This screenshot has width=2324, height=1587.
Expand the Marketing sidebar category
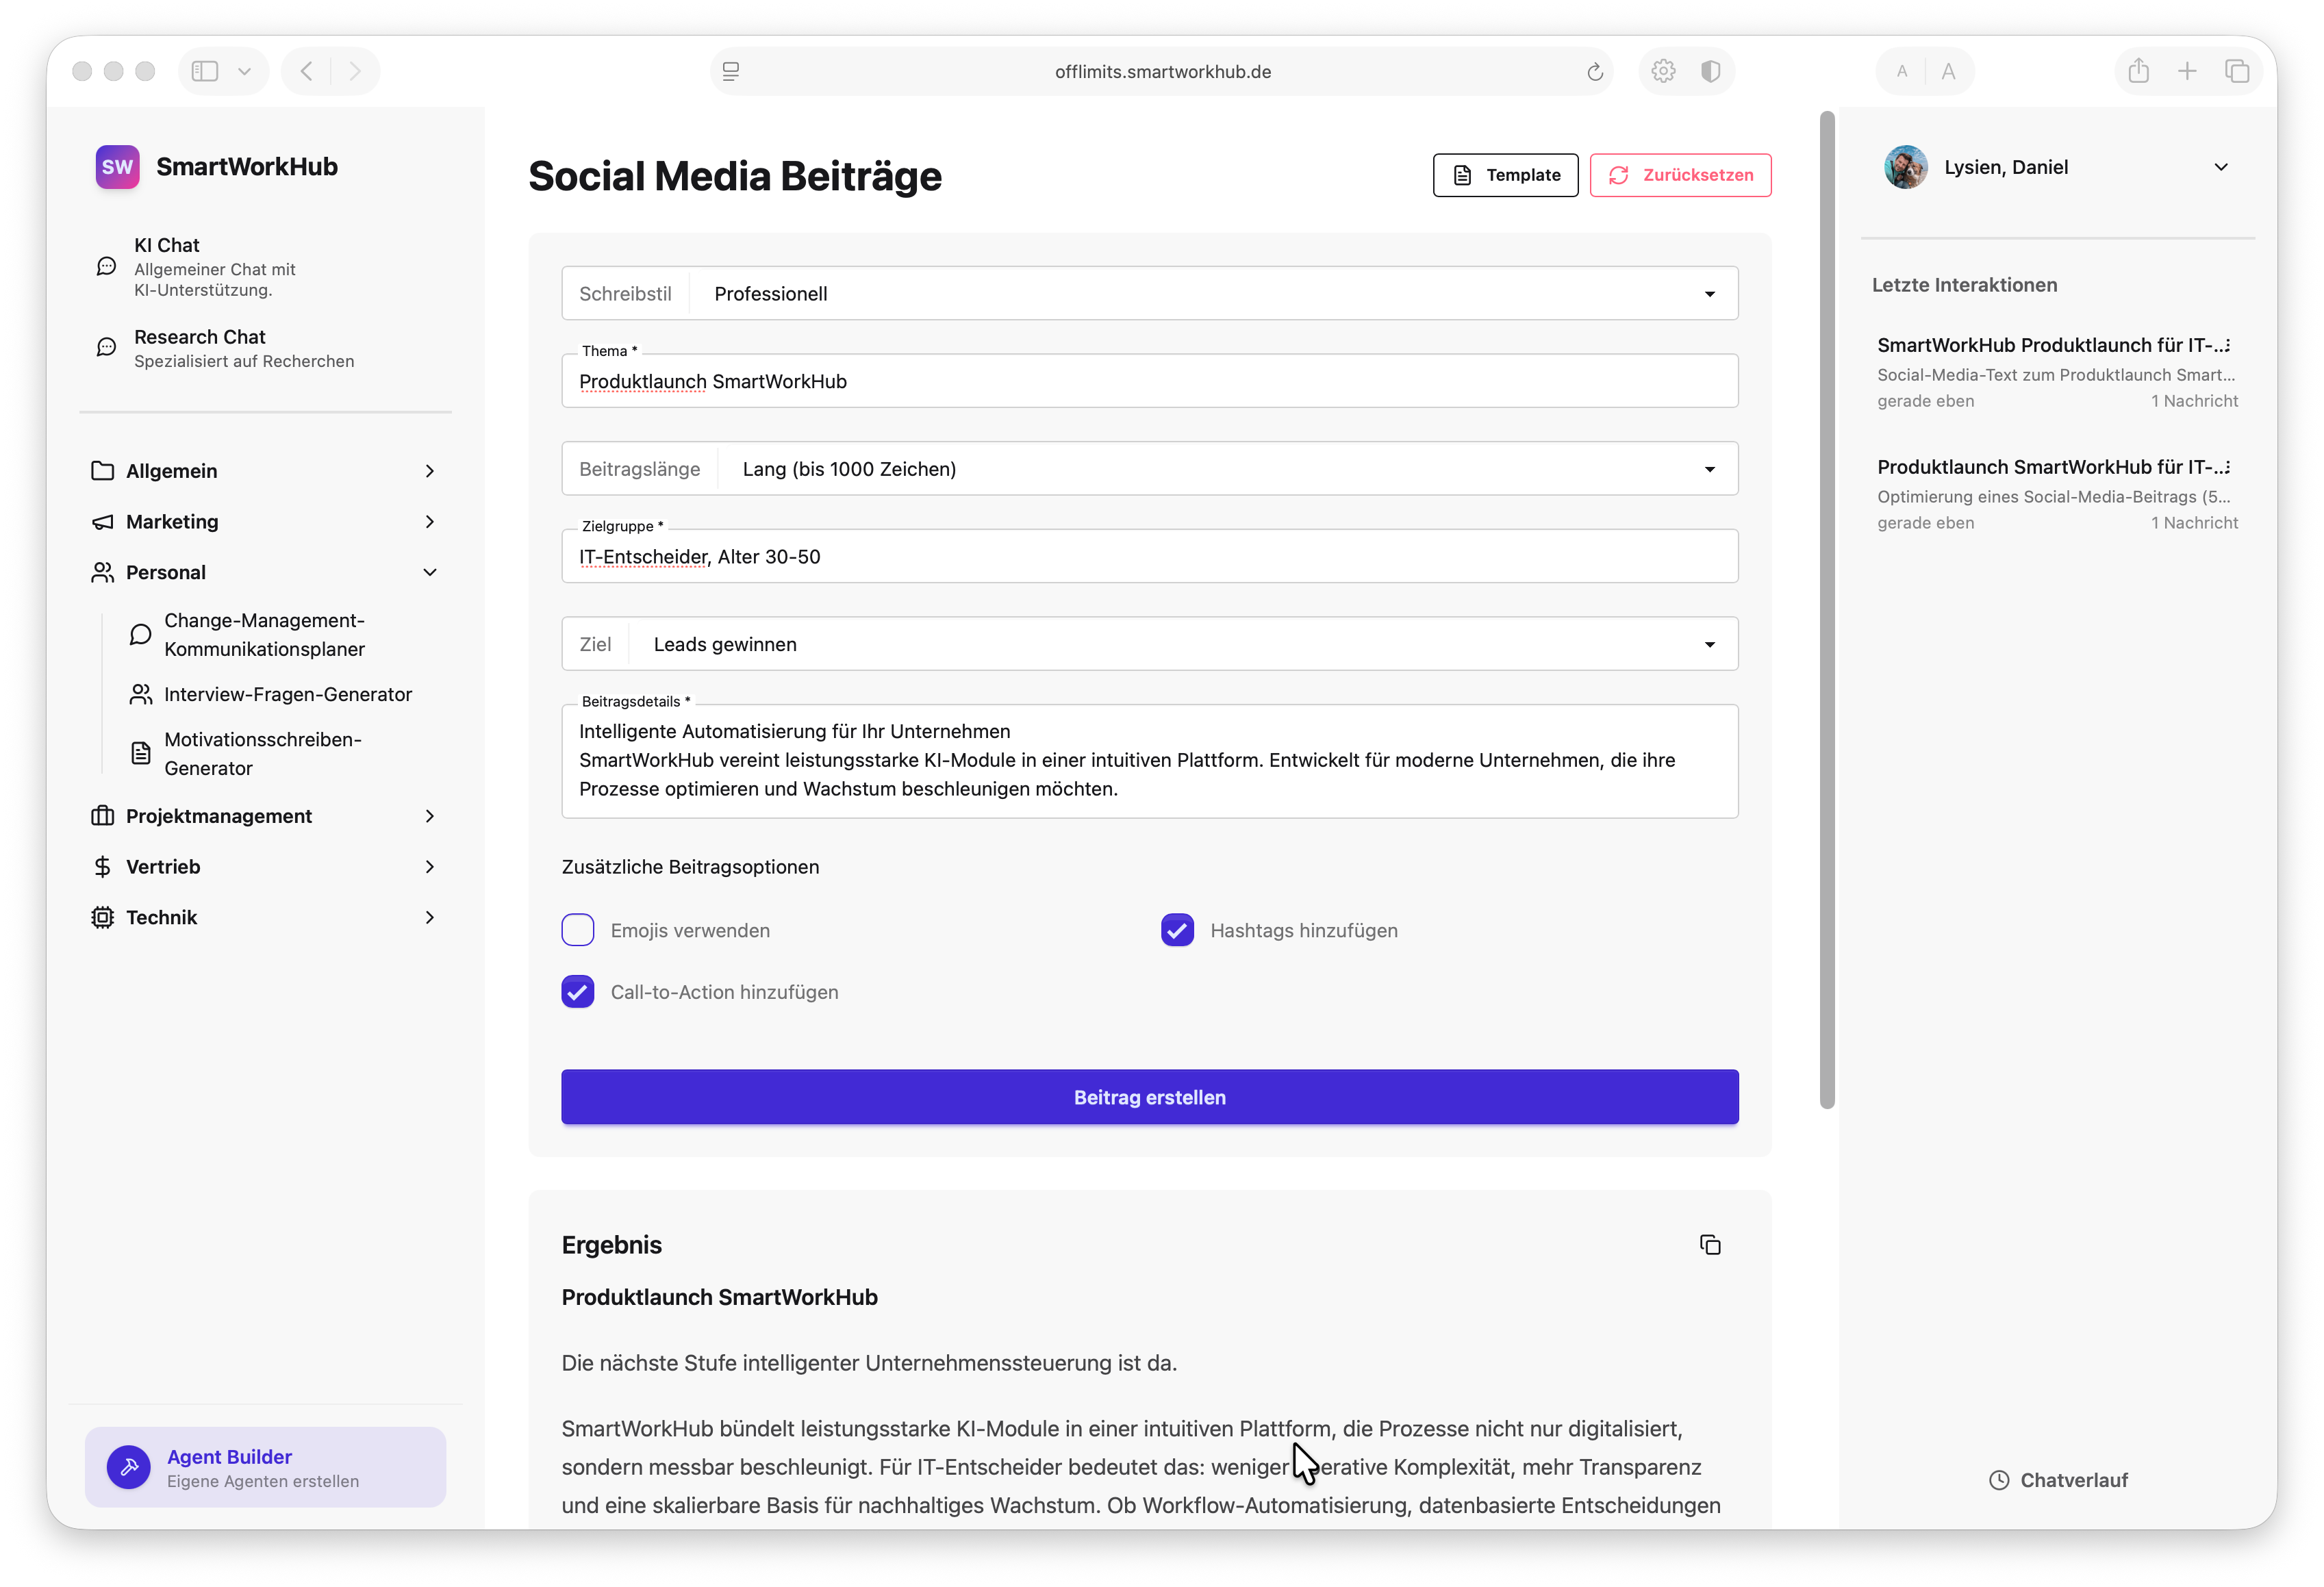265,521
